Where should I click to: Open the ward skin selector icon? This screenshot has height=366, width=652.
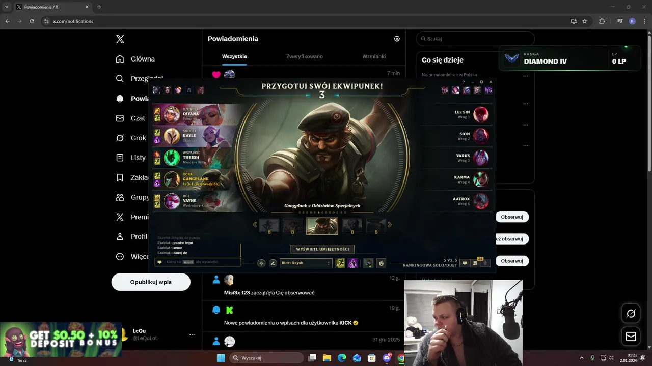pos(368,263)
